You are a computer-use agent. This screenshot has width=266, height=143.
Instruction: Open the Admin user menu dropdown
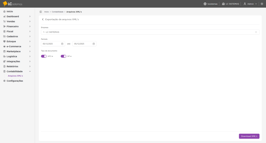pos(250,4)
